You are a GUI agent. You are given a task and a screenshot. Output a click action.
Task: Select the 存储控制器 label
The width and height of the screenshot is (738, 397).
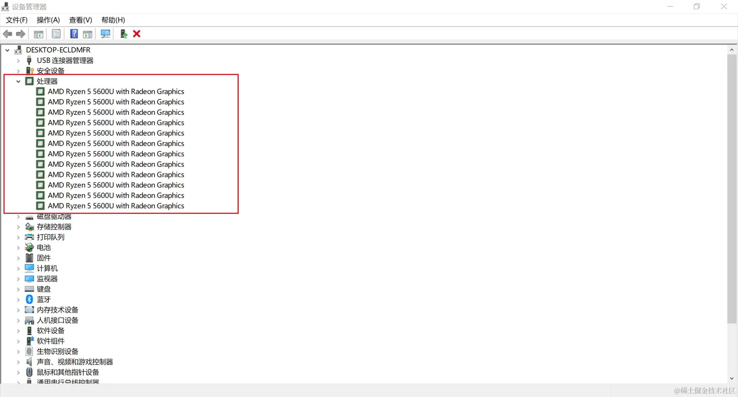[x=54, y=227]
